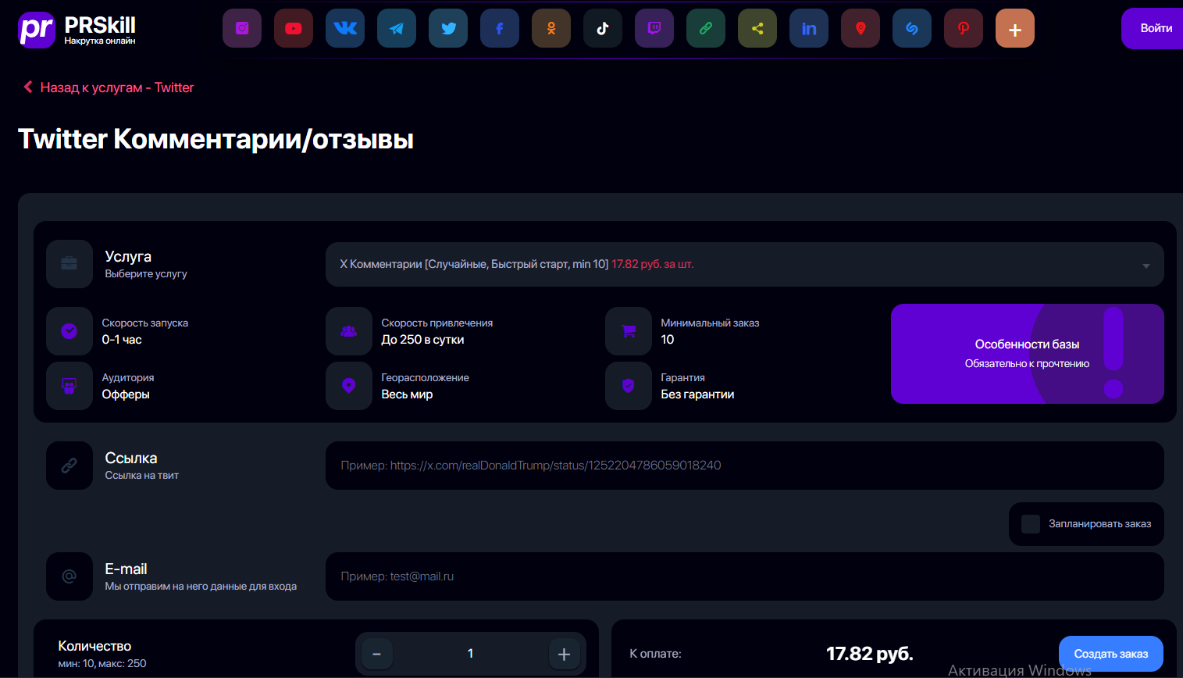This screenshot has width=1183, height=678.
Task: Open Telegram services icon
Action: coord(397,28)
